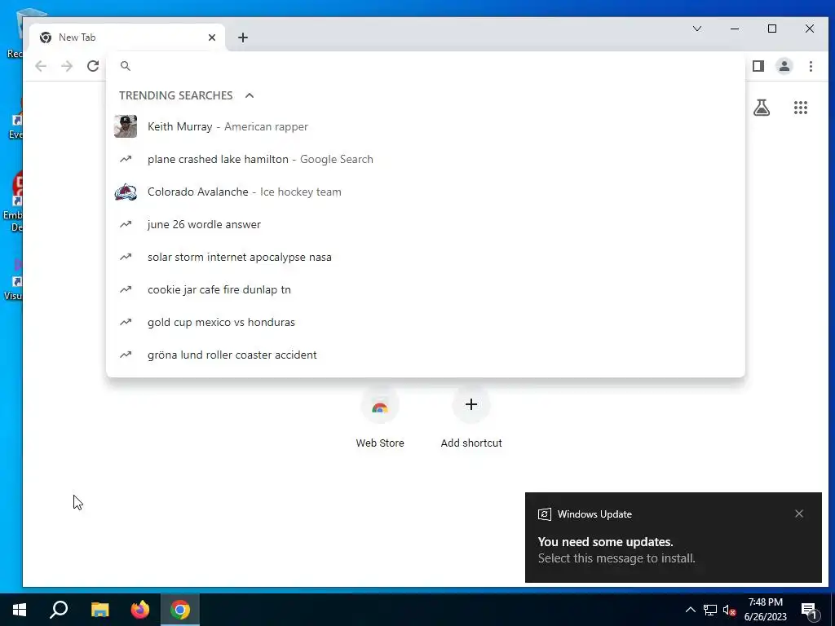Image resolution: width=835 pixels, height=626 pixels.
Task: Select cookie jar cafe fire dunlap tn
Action: 426,289
